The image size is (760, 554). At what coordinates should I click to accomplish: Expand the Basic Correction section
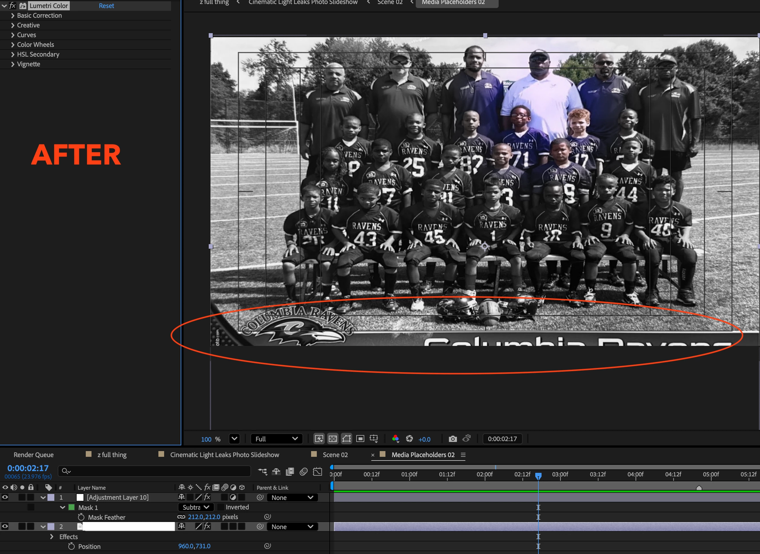coord(13,15)
